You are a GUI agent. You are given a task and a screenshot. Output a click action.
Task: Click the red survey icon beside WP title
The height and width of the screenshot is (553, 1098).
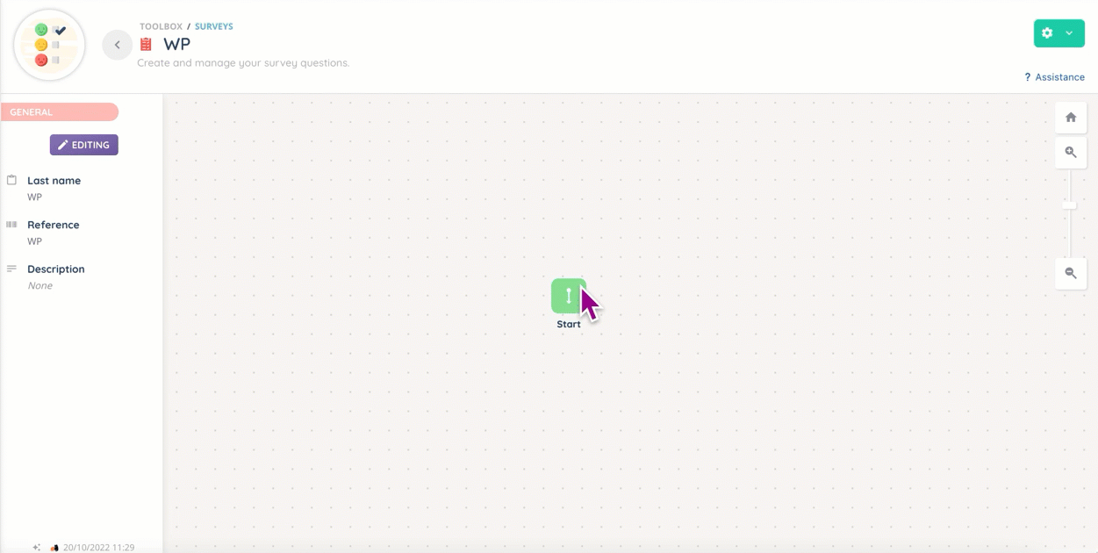147,44
